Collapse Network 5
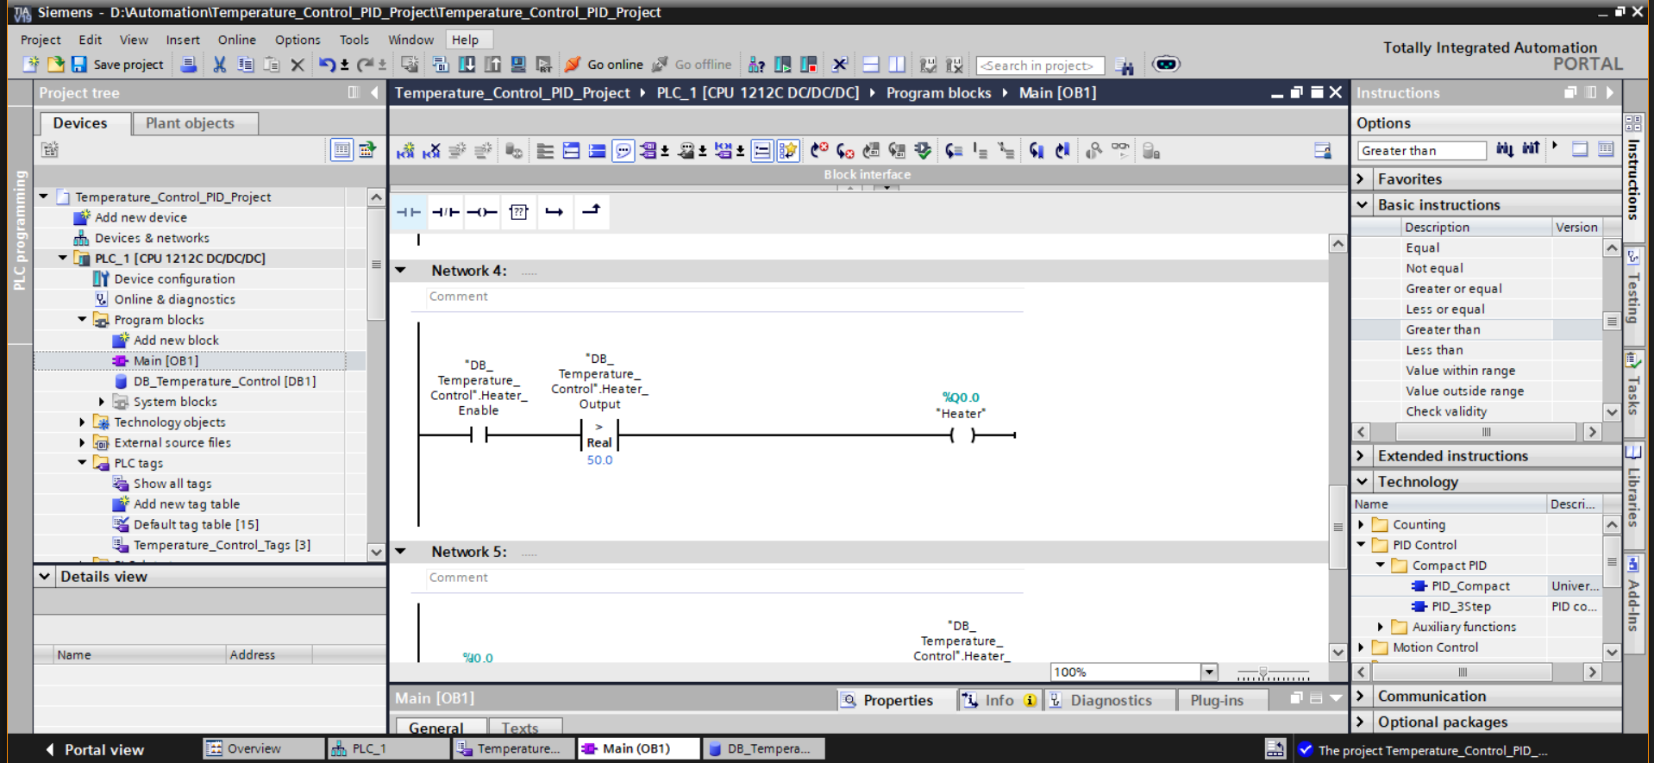1654x763 pixels. (401, 552)
